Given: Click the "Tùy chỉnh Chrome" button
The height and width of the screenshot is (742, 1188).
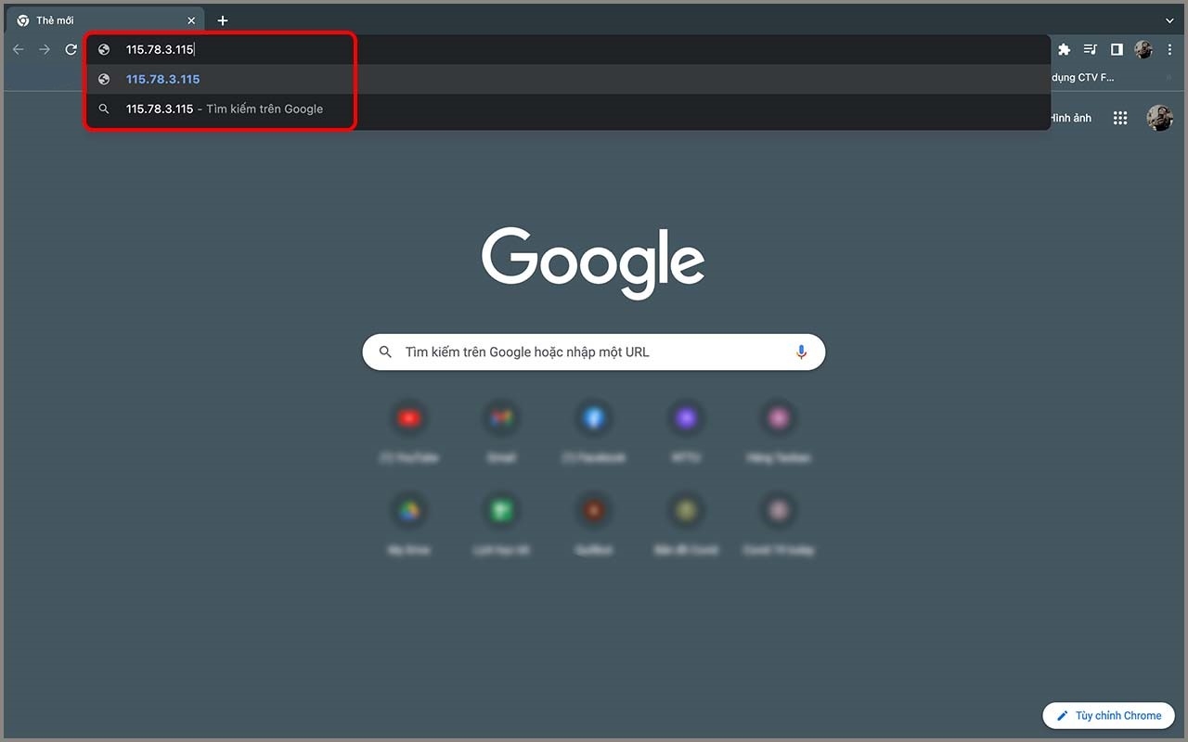Looking at the screenshot, I should [1108, 715].
